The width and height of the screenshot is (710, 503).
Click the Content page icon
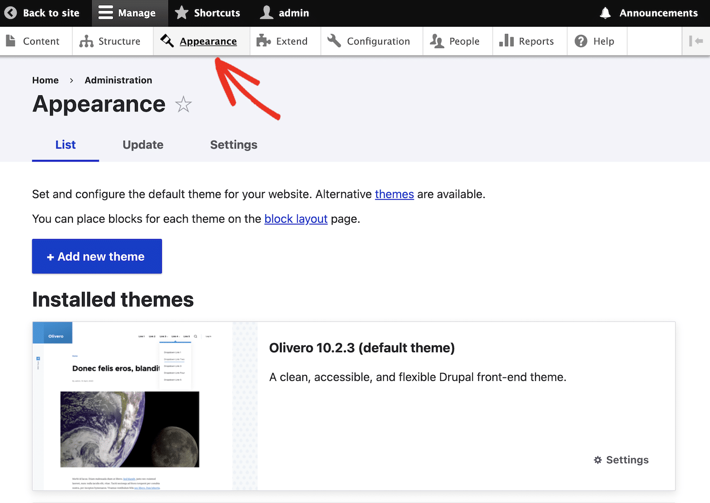pos(11,41)
